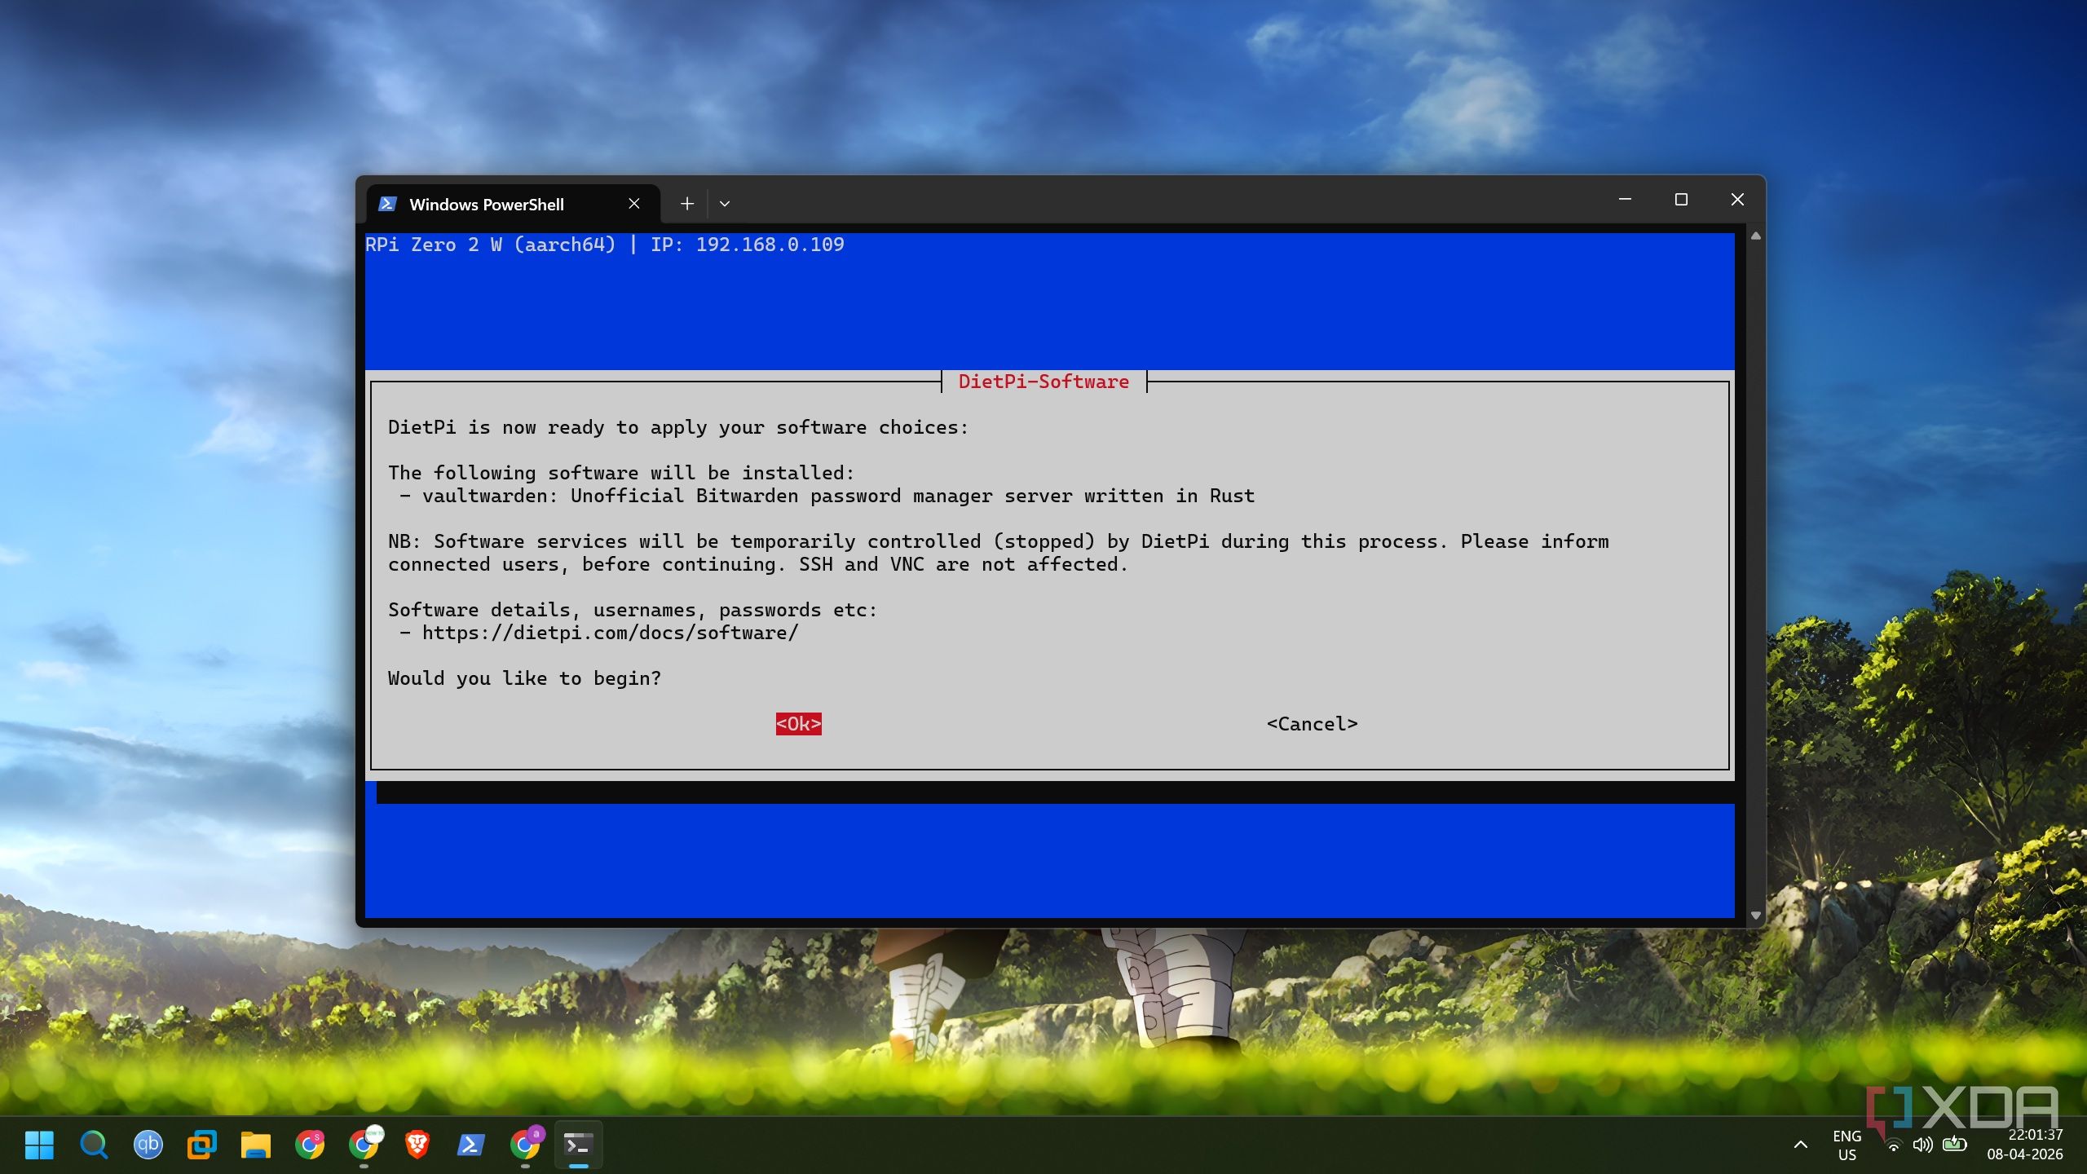This screenshot has height=1174, width=2087.
Task: Click the red "DietPi-Software" dialog title
Action: 1043,382
